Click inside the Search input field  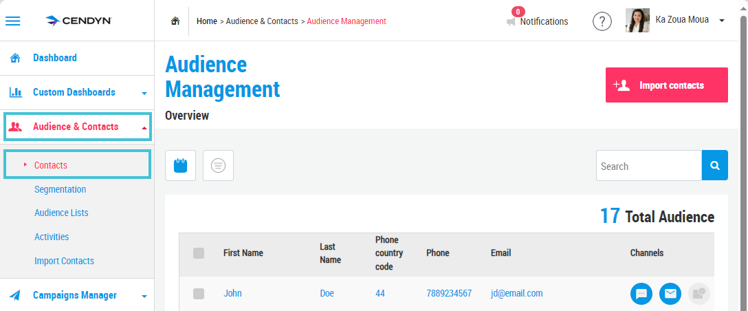click(x=649, y=166)
